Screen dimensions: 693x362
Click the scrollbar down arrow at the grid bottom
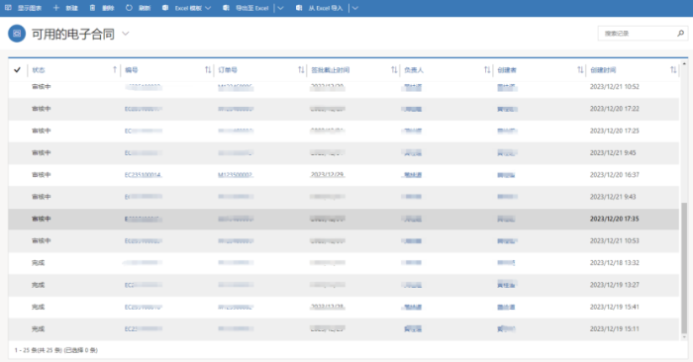coord(684,337)
